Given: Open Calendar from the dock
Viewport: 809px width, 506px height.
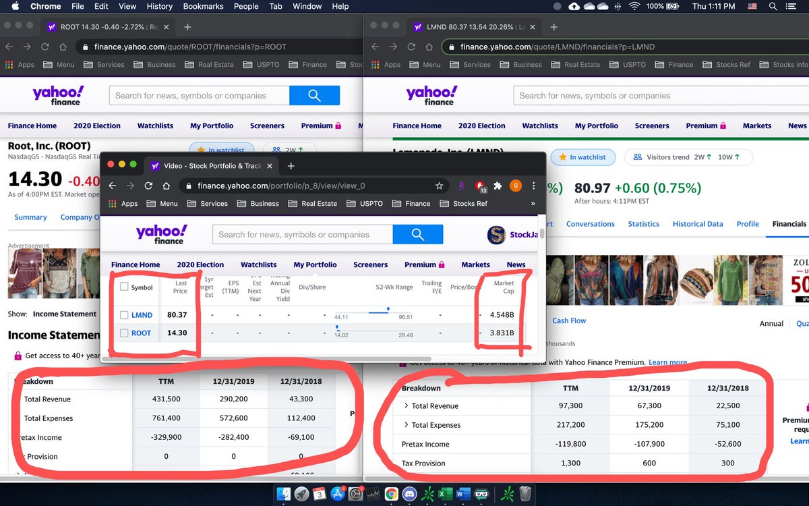Looking at the screenshot, I should tap(320, 495).
